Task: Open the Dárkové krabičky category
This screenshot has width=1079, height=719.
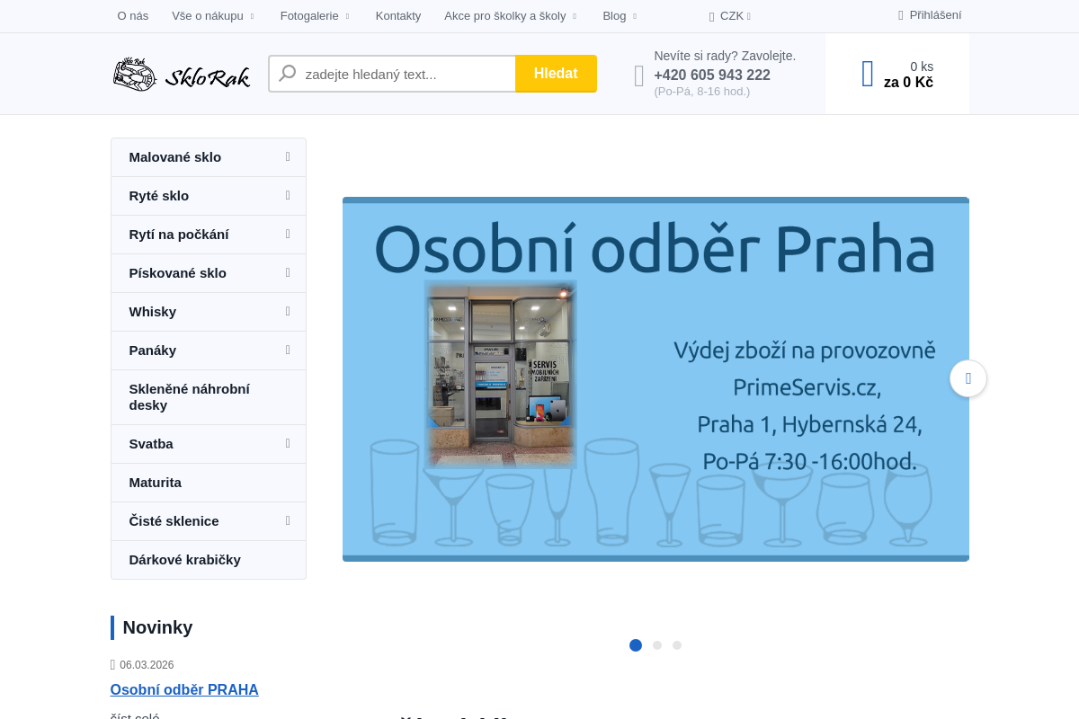Action: [x=209, y=560]
